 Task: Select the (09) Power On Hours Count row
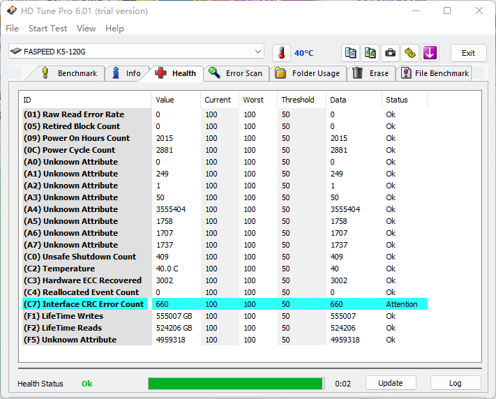(225, 138)
